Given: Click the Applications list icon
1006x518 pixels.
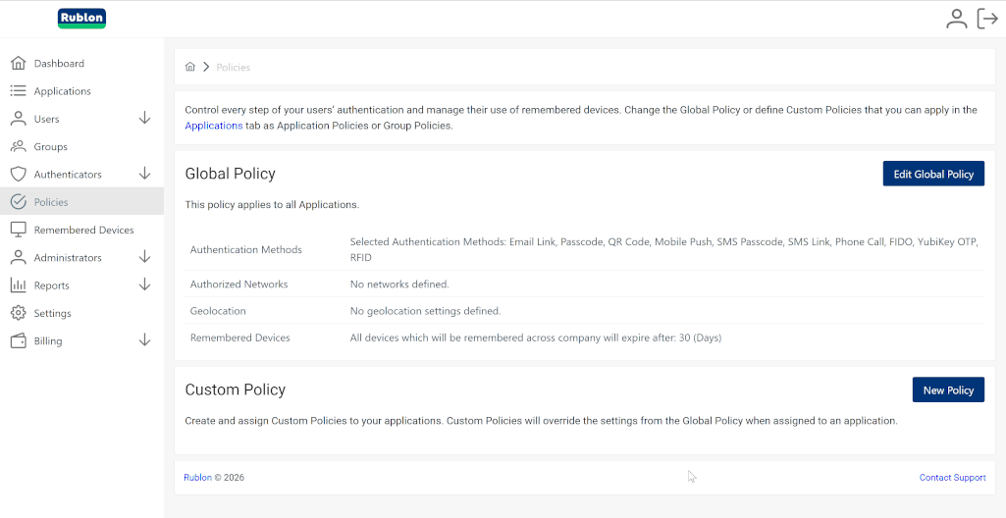Looking at the screenshot, I should [x=18, y=91].
